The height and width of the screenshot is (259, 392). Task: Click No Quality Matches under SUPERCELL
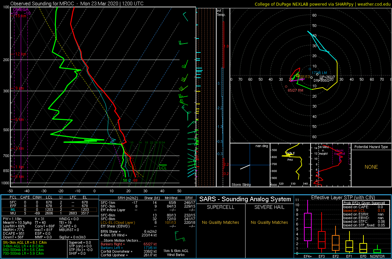click(221, 222)
